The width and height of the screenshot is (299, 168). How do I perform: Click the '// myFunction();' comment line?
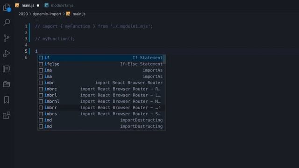pyautogui.click(x=55, y=39)
